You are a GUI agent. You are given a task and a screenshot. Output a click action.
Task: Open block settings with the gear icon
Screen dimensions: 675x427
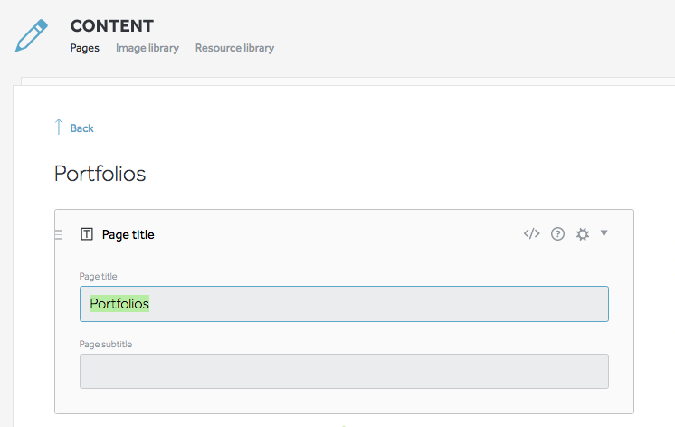pyautogui.click(x=583, y=234)
